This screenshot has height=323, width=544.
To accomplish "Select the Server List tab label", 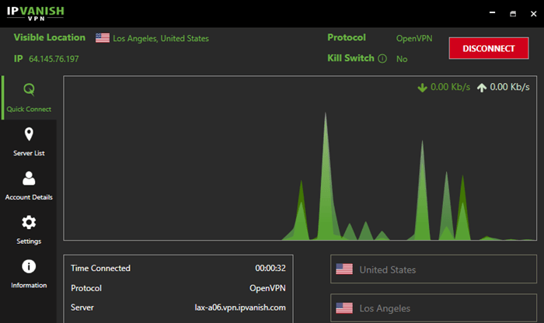I will (29, 153).
